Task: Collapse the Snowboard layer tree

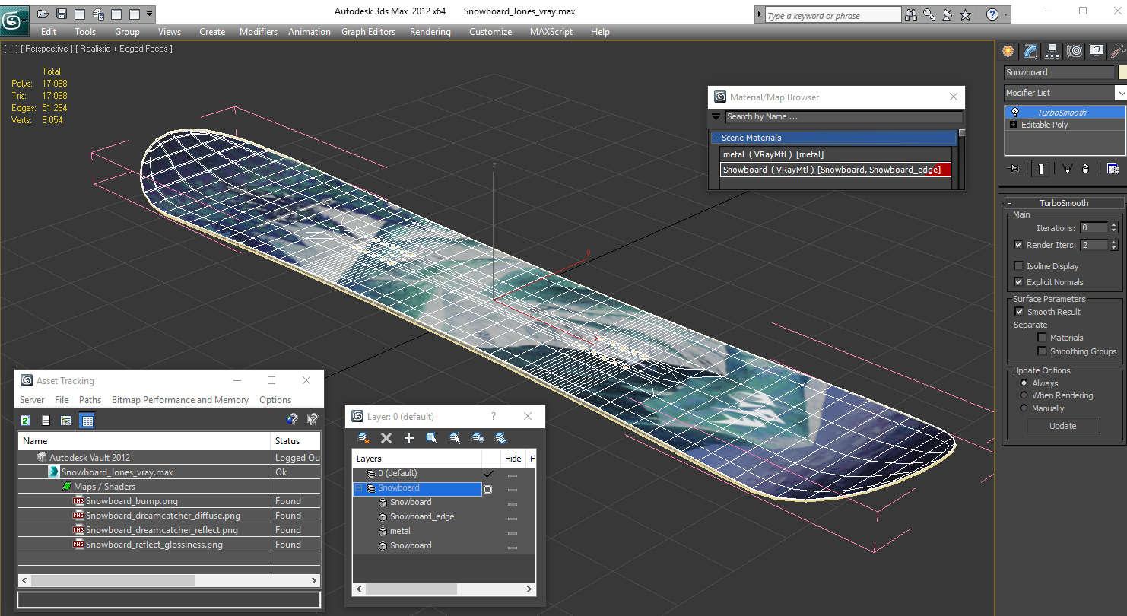Action: click(x=359, y=488)
